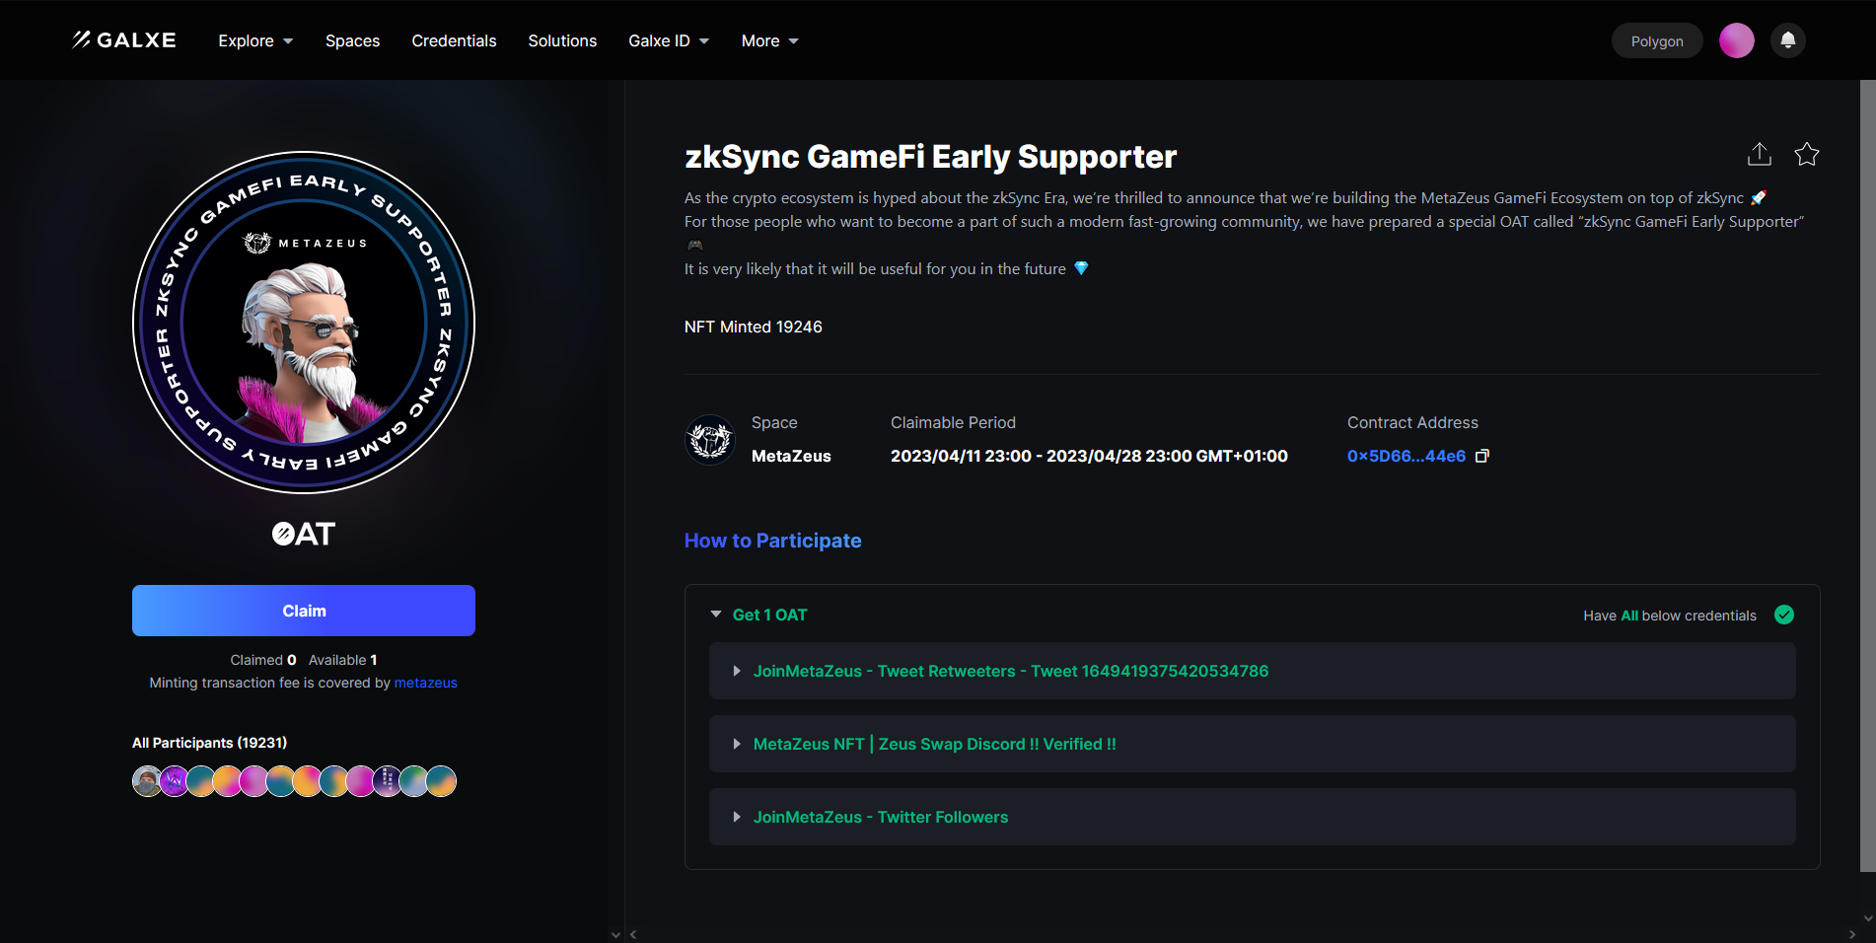The width and height of the screenshot is (1876, 943).
Task: Click the green credentials checkmark
Action: (1783, 615)
